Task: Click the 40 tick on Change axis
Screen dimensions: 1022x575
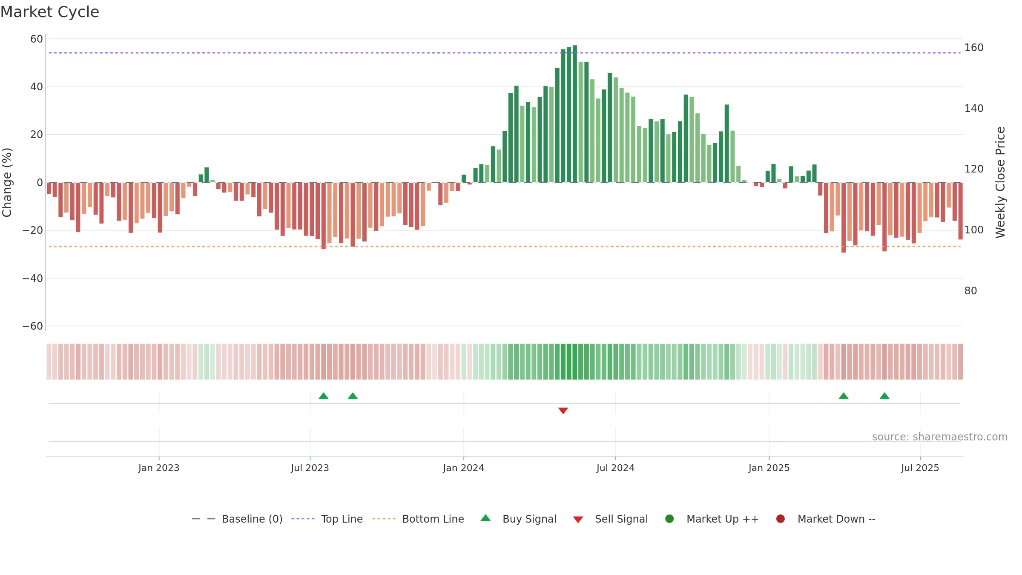Action: click(x=37, y=87)
